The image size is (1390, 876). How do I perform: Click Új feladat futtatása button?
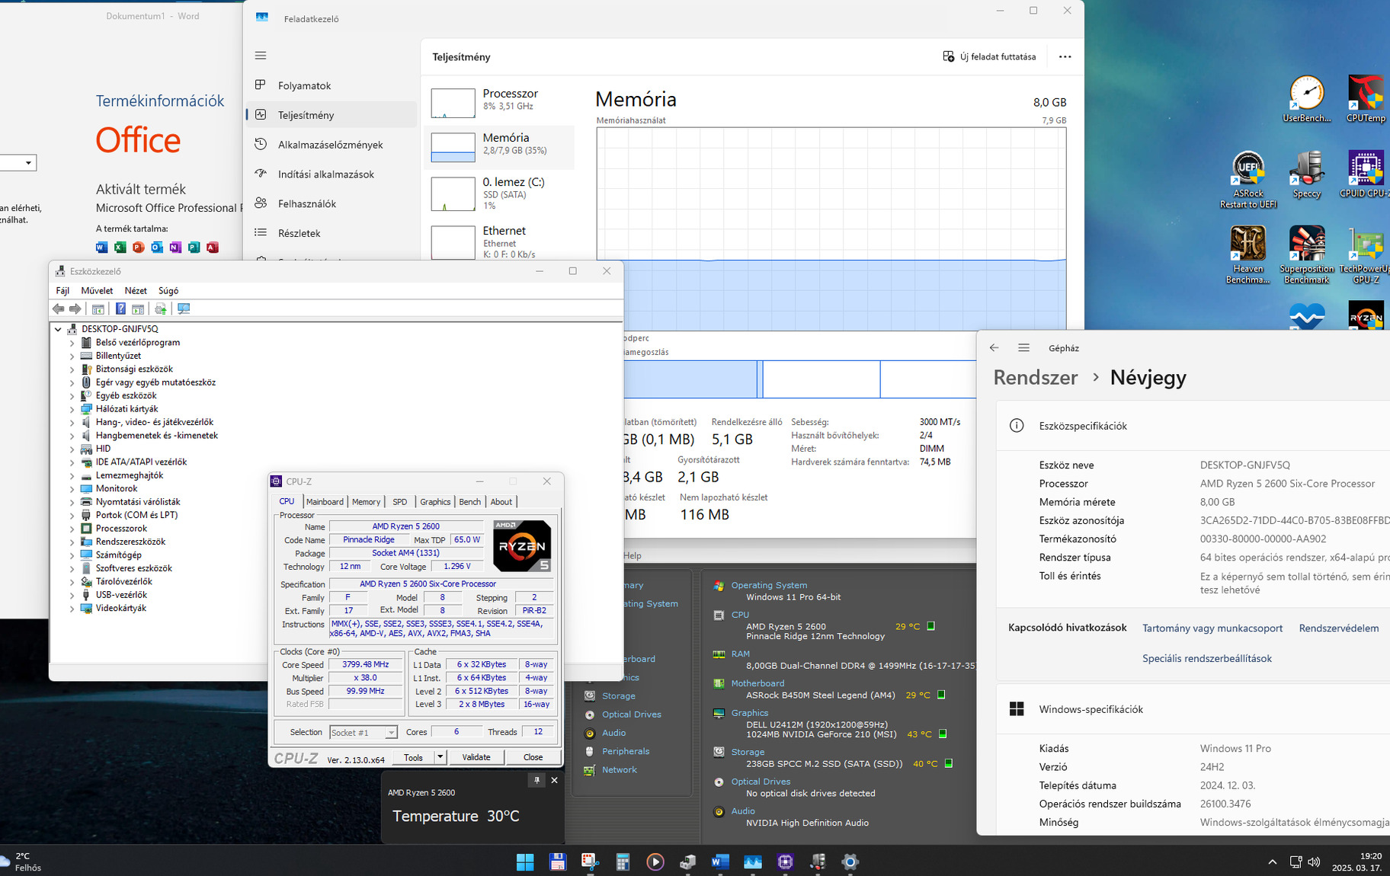pos(989,56)
